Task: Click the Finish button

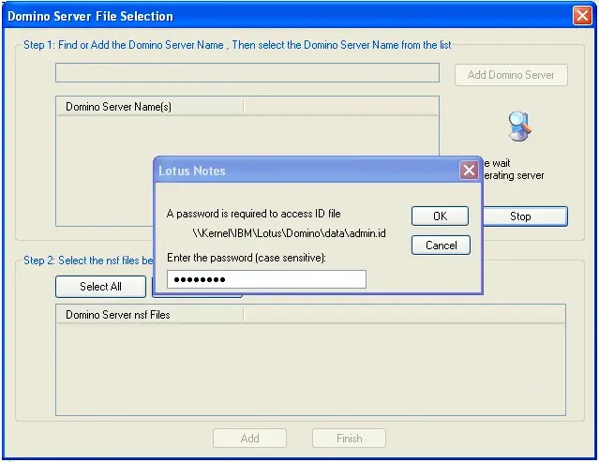Action: point(349,439)
